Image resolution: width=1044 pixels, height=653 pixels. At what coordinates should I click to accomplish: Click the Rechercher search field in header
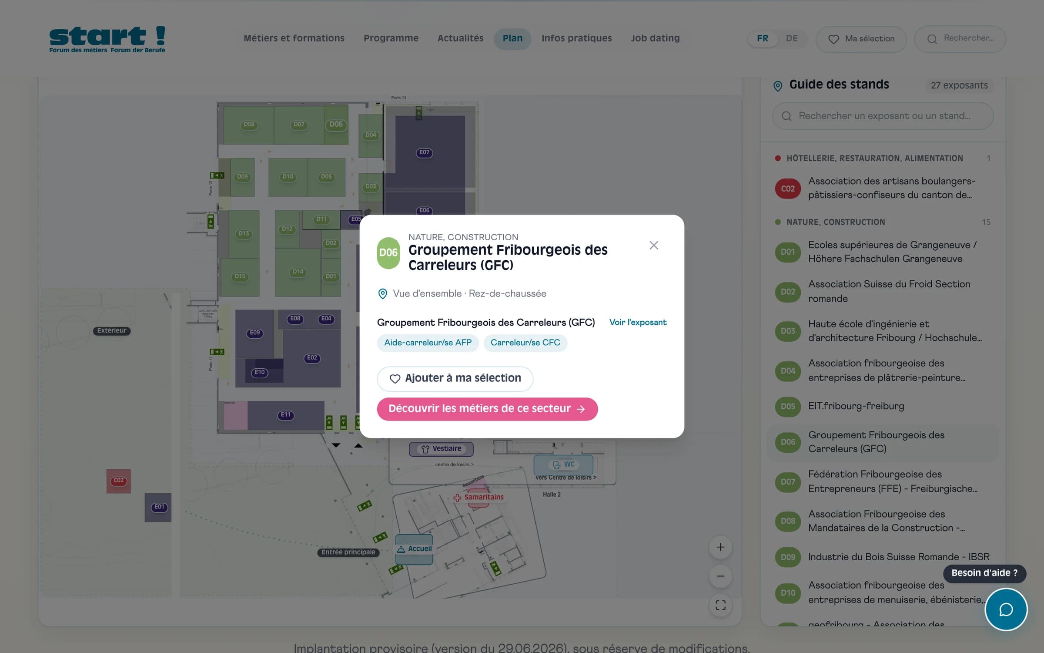click(x=960, y=39)
